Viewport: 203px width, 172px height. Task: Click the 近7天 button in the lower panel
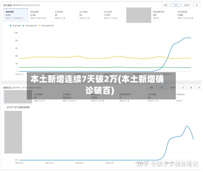[x=162, y=88]
